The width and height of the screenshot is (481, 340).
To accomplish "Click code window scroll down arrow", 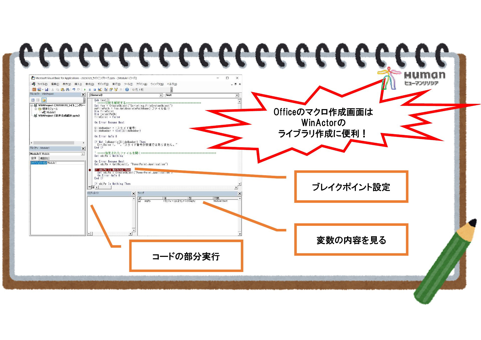I will (239, 184).
